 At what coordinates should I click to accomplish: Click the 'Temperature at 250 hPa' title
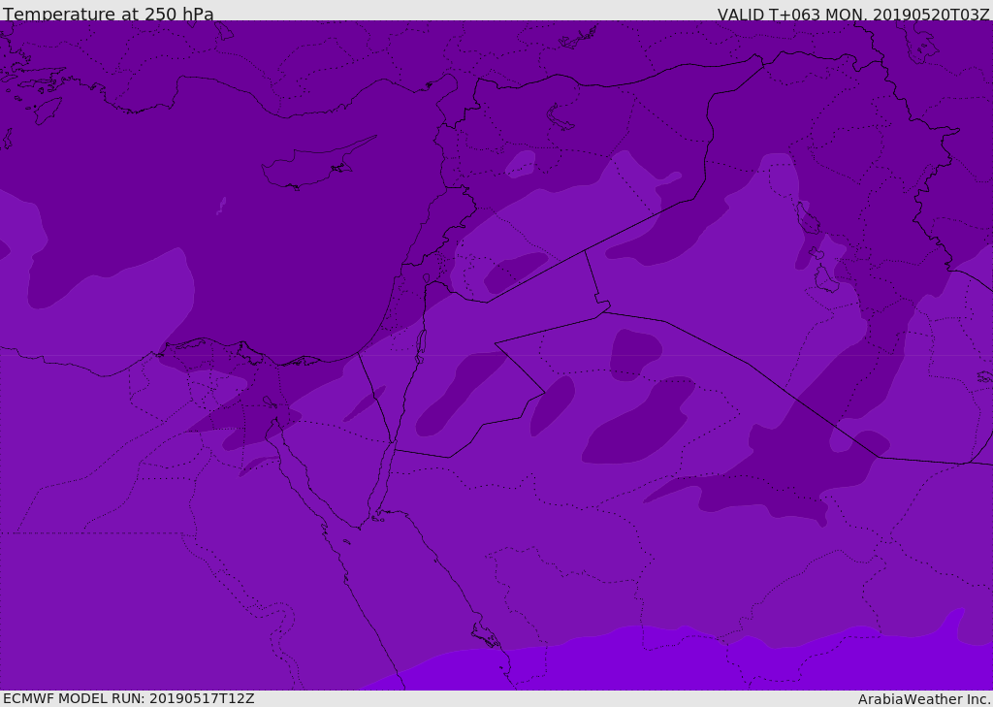tap(109, 14)
